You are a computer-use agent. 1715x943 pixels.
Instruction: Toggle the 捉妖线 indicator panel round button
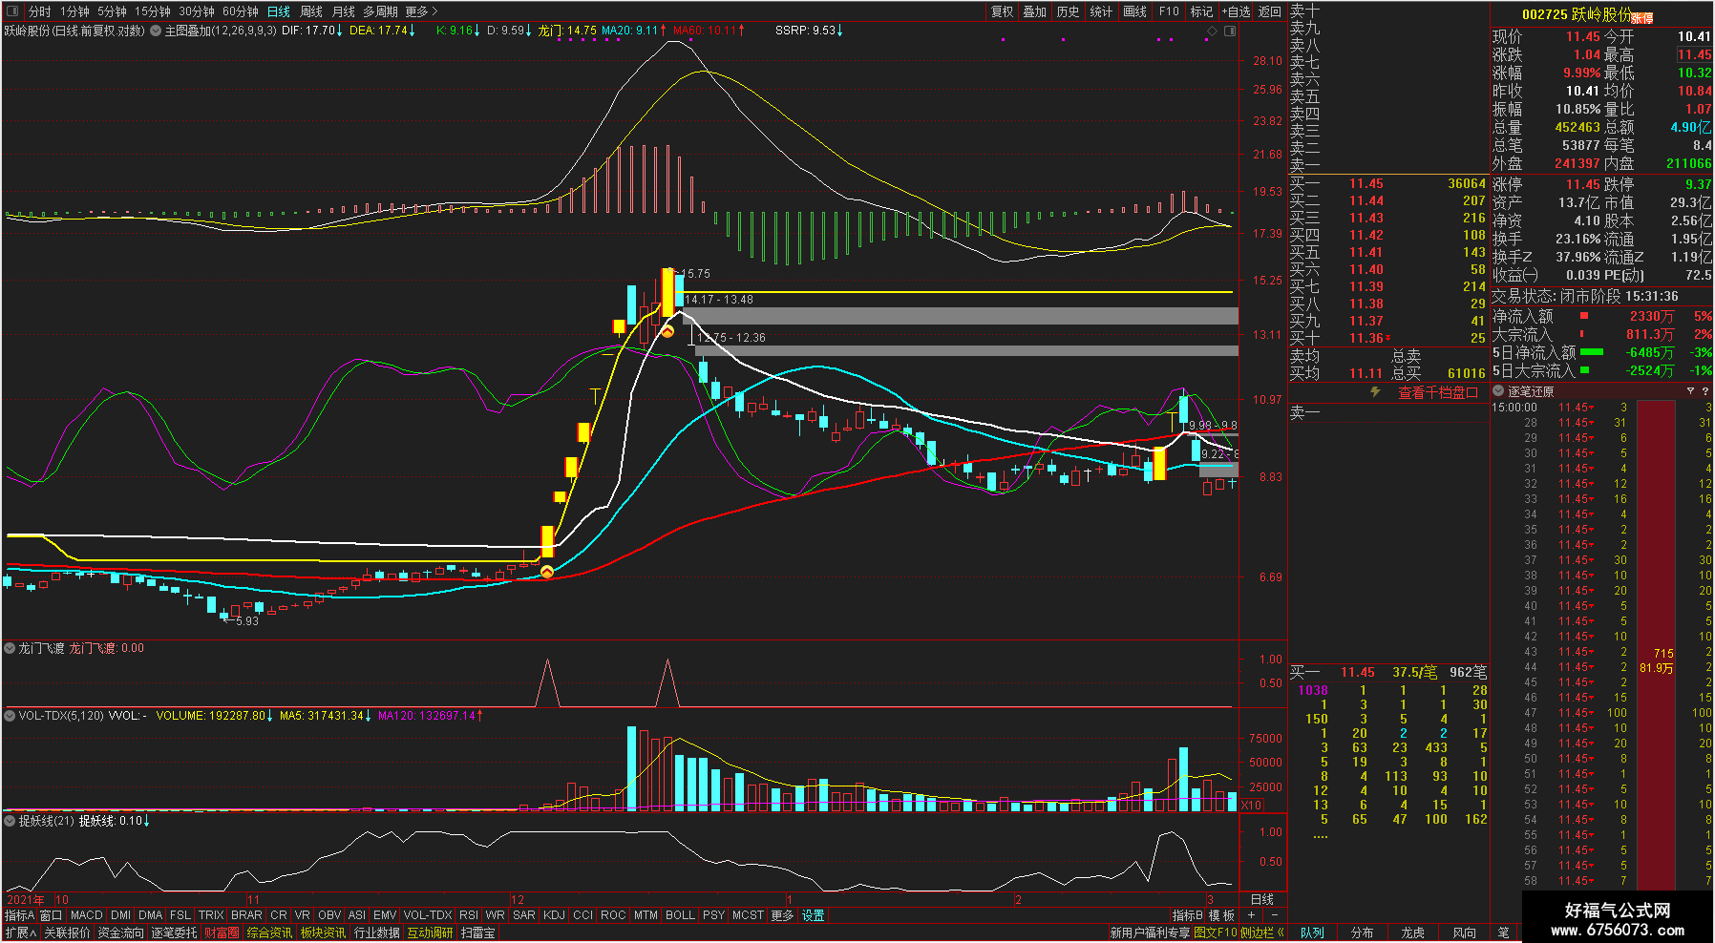pos(11,821)
